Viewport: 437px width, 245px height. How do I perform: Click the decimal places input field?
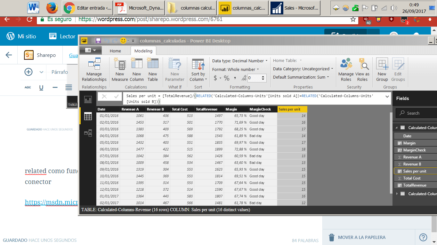point(254,78)
